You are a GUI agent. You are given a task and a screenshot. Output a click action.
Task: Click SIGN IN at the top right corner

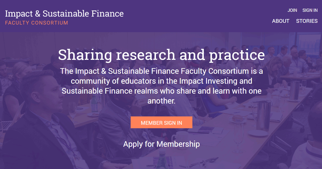pos(310,10)
